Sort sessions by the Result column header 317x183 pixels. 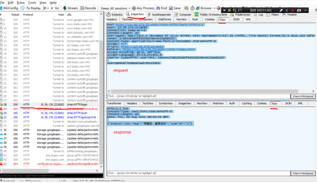[15, 14]
